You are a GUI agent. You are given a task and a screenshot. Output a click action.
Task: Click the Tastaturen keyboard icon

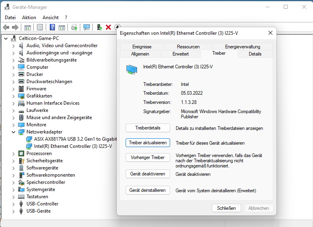tap(21, 197)
